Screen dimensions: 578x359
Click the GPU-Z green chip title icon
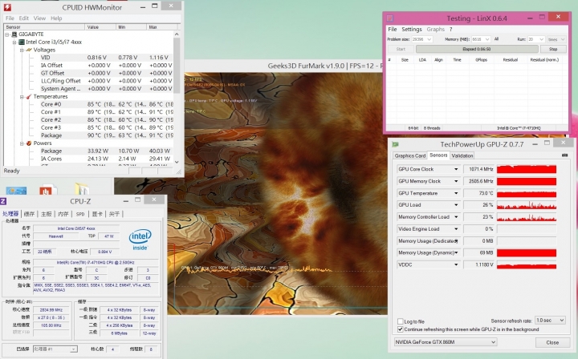click(396, 144)
